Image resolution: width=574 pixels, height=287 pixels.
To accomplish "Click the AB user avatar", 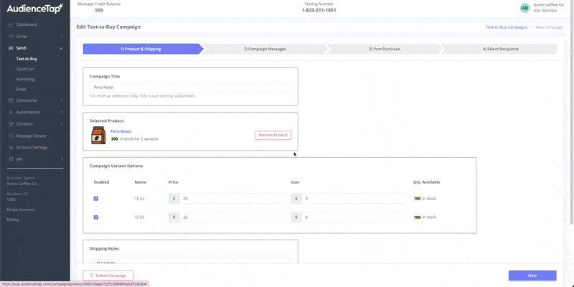I will click(x=524, y=8).
